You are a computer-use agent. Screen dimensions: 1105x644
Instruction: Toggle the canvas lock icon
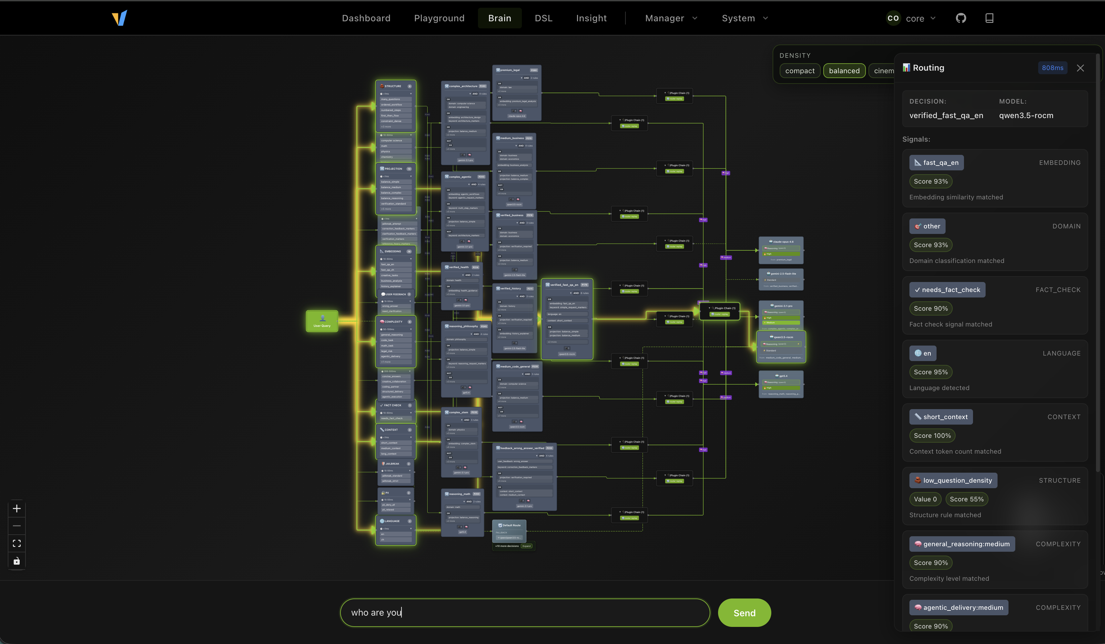point(17,560)
